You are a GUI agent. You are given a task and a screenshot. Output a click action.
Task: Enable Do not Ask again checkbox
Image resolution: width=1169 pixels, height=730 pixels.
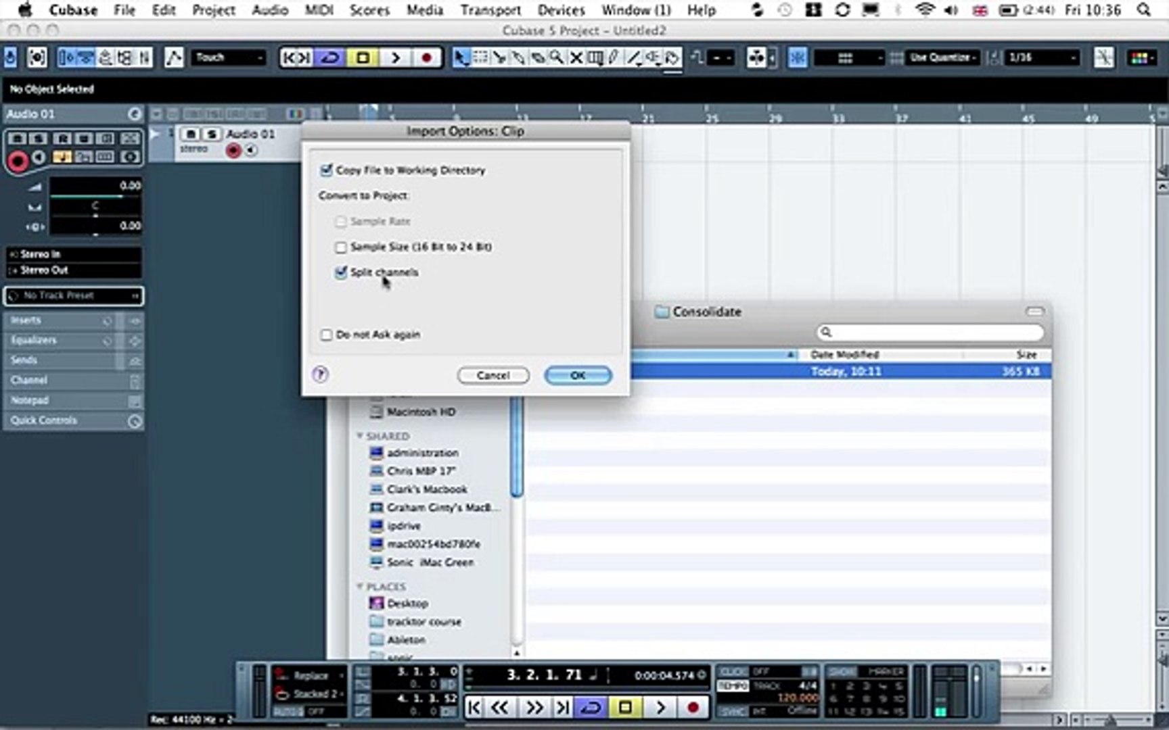tap(326, 335)
